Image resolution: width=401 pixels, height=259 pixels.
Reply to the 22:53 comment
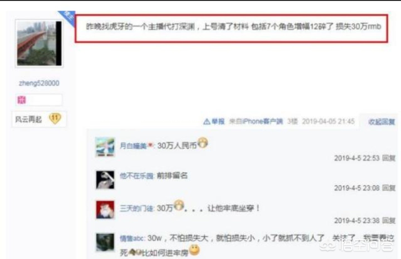click(389, 158)
